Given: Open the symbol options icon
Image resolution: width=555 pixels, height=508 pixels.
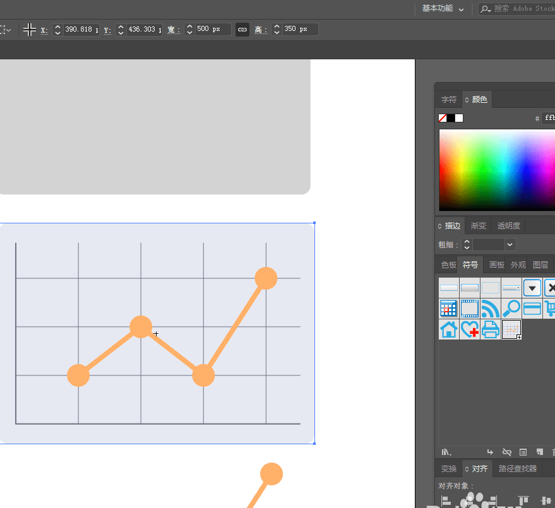Looking at the screenshot, I should coord(523,452).
